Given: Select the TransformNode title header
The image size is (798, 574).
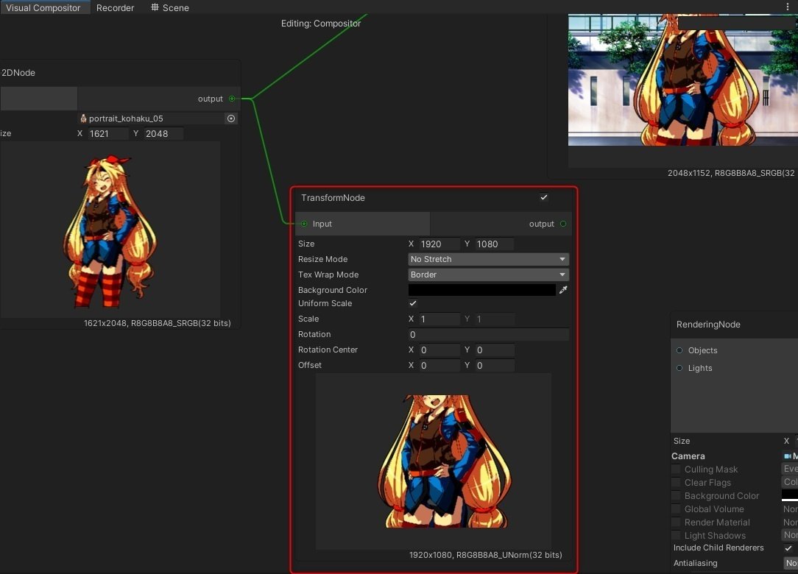Looking at the screenshot, I should tap(333, 197).
